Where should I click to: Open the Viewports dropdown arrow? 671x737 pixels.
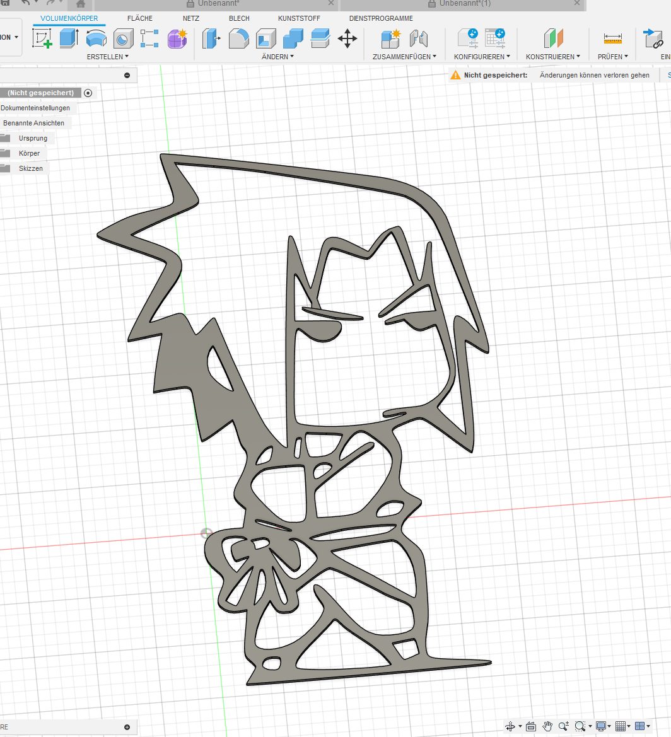tap(648, 727)
